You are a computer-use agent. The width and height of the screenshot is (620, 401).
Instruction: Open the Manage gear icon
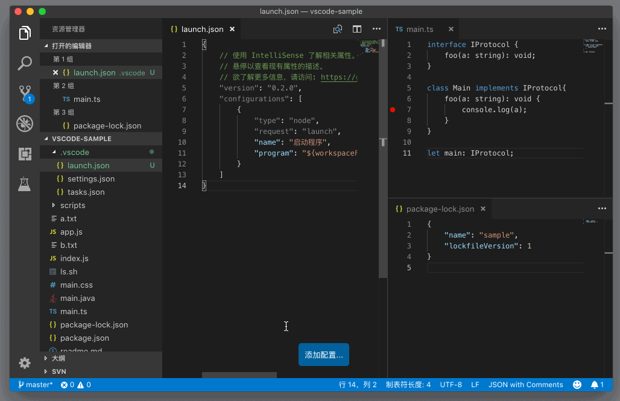coord(25,362)
